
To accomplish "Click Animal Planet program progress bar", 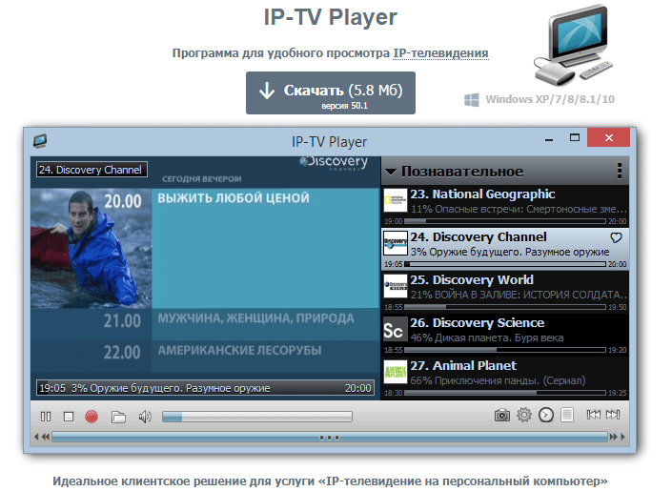I will tap(505, 393).
